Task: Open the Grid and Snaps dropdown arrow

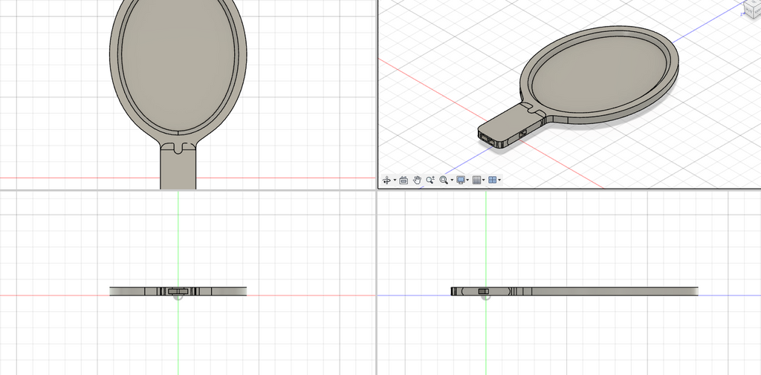Action: (483, 180)
